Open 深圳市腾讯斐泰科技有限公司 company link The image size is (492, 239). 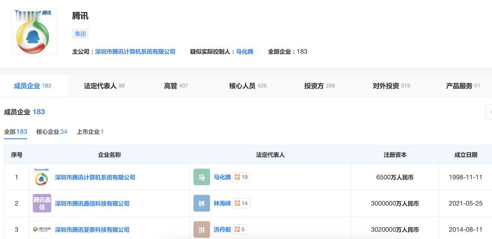pos(92,230)
